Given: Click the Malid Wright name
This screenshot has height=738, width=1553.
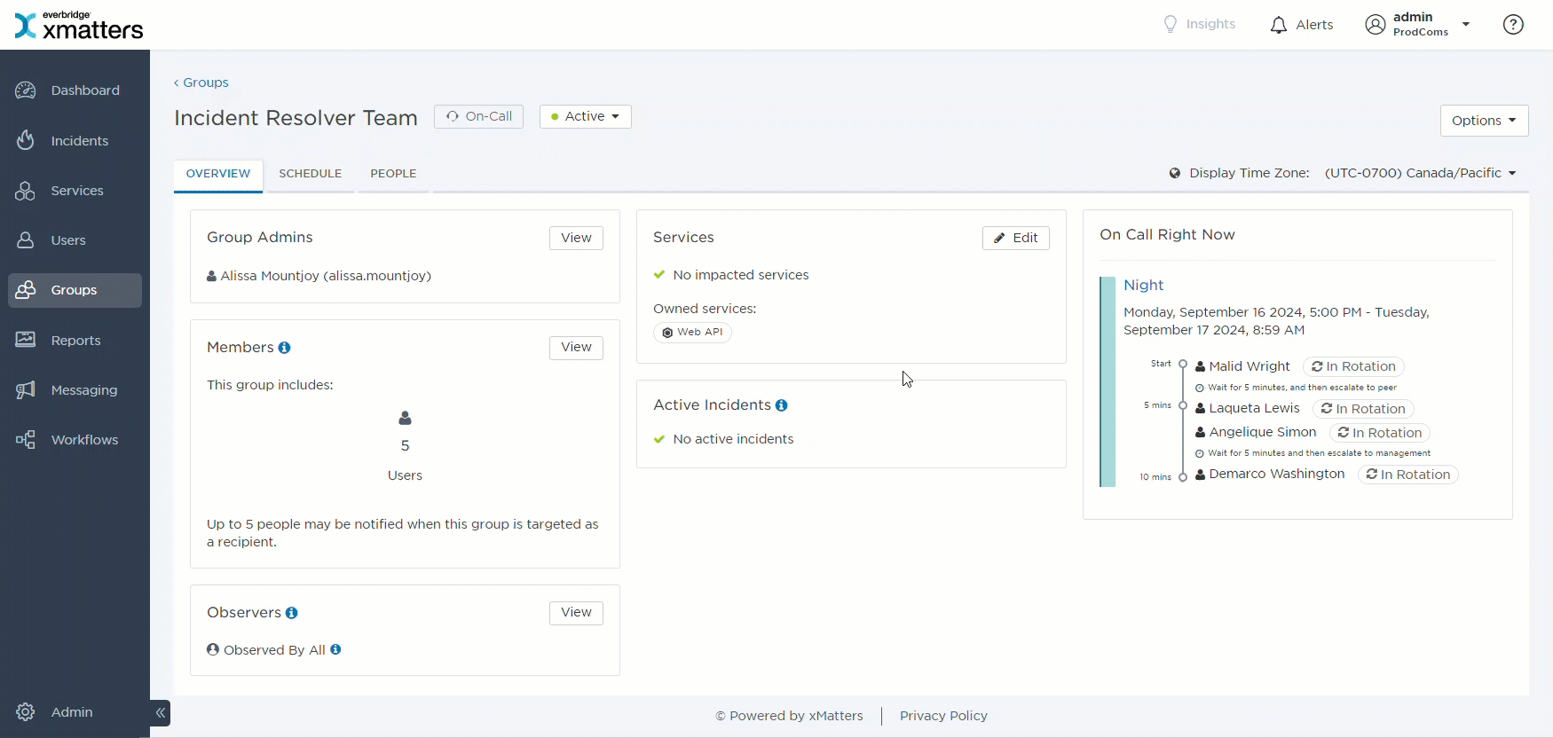Looking at the screenshot, I should coord(1249,366).
